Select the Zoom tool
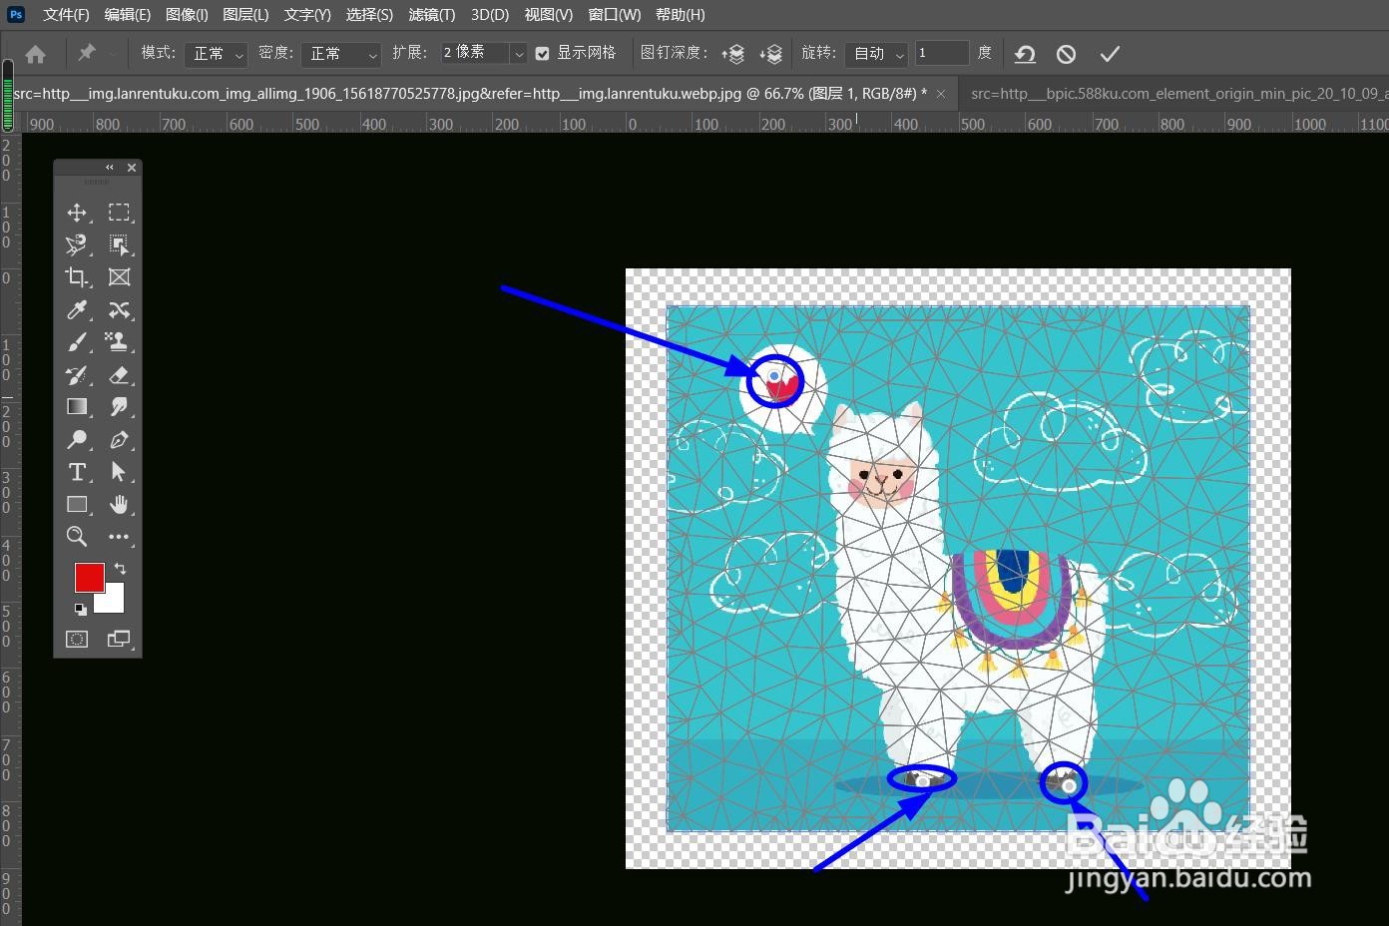 click(x=77, y=537)
